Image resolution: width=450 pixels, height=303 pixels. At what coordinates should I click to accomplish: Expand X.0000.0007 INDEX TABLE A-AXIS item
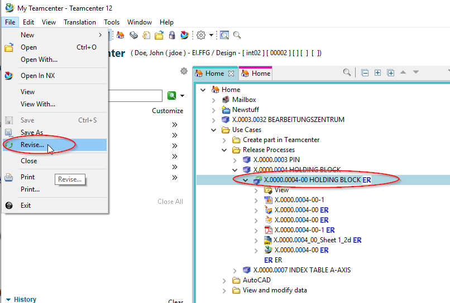[234, 270]
